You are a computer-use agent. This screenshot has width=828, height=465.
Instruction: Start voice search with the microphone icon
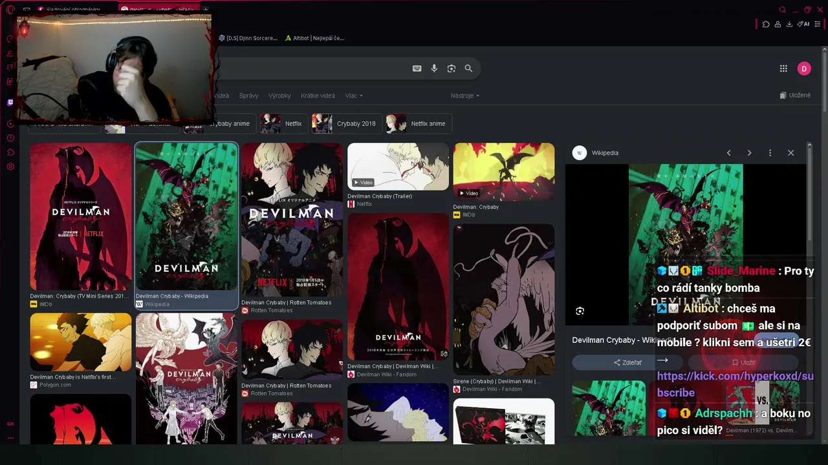(434, 68)
